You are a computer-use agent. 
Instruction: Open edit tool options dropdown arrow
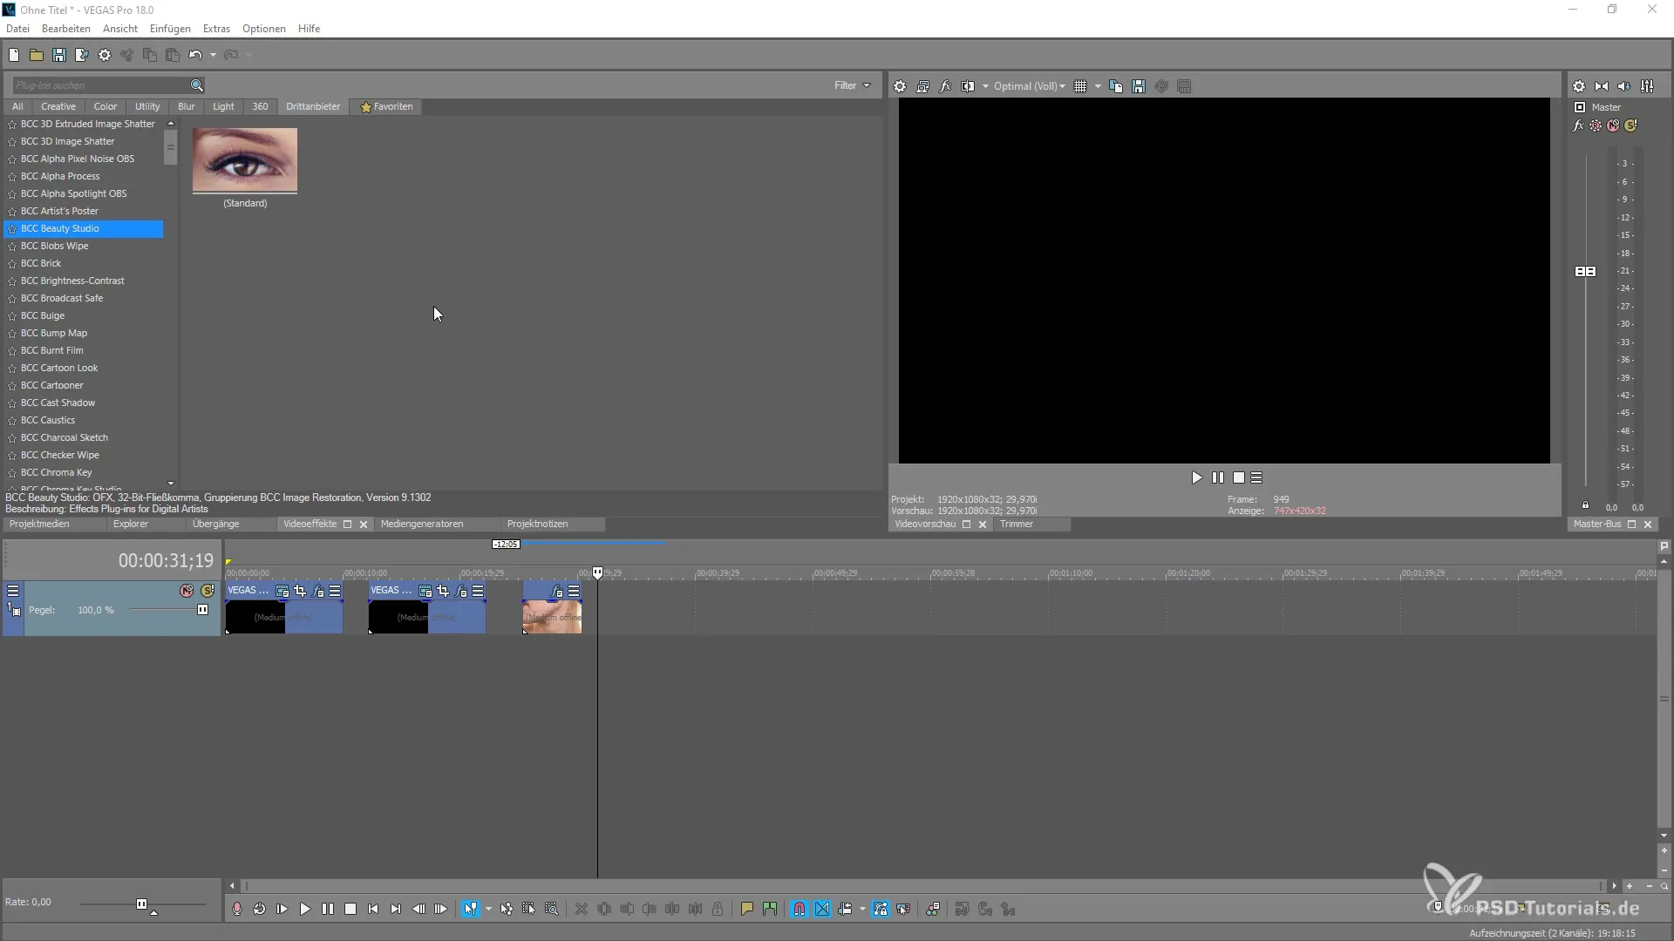pyautogui.click(x=488, y=909)
